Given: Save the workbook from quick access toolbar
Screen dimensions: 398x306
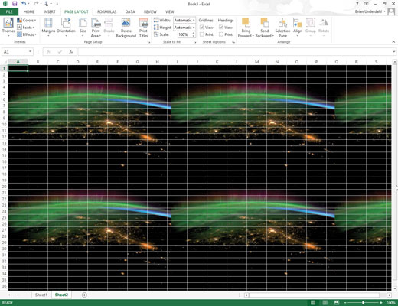Looking at the screenshot, I should (x=15, y=4).
